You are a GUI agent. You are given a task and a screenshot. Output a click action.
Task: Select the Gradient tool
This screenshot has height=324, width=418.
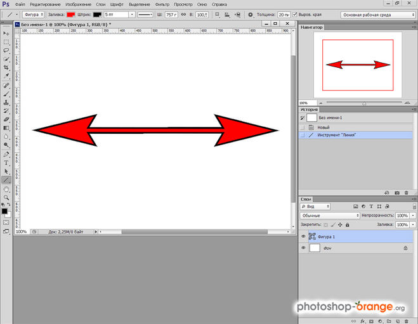[x=6, y=128]
